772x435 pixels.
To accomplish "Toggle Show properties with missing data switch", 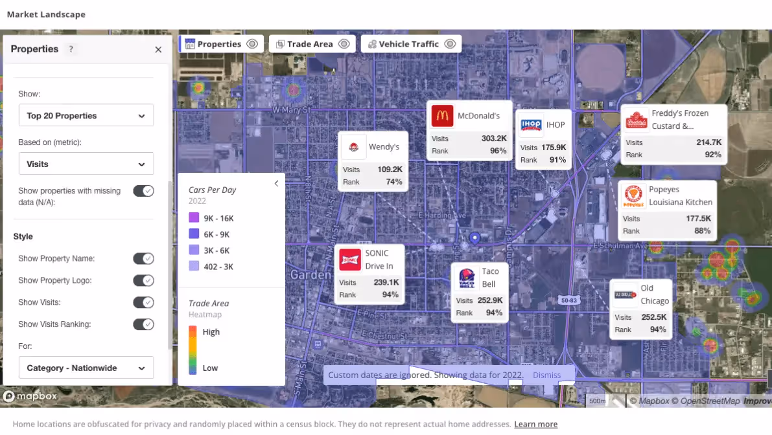I will (x=143, y=191).
